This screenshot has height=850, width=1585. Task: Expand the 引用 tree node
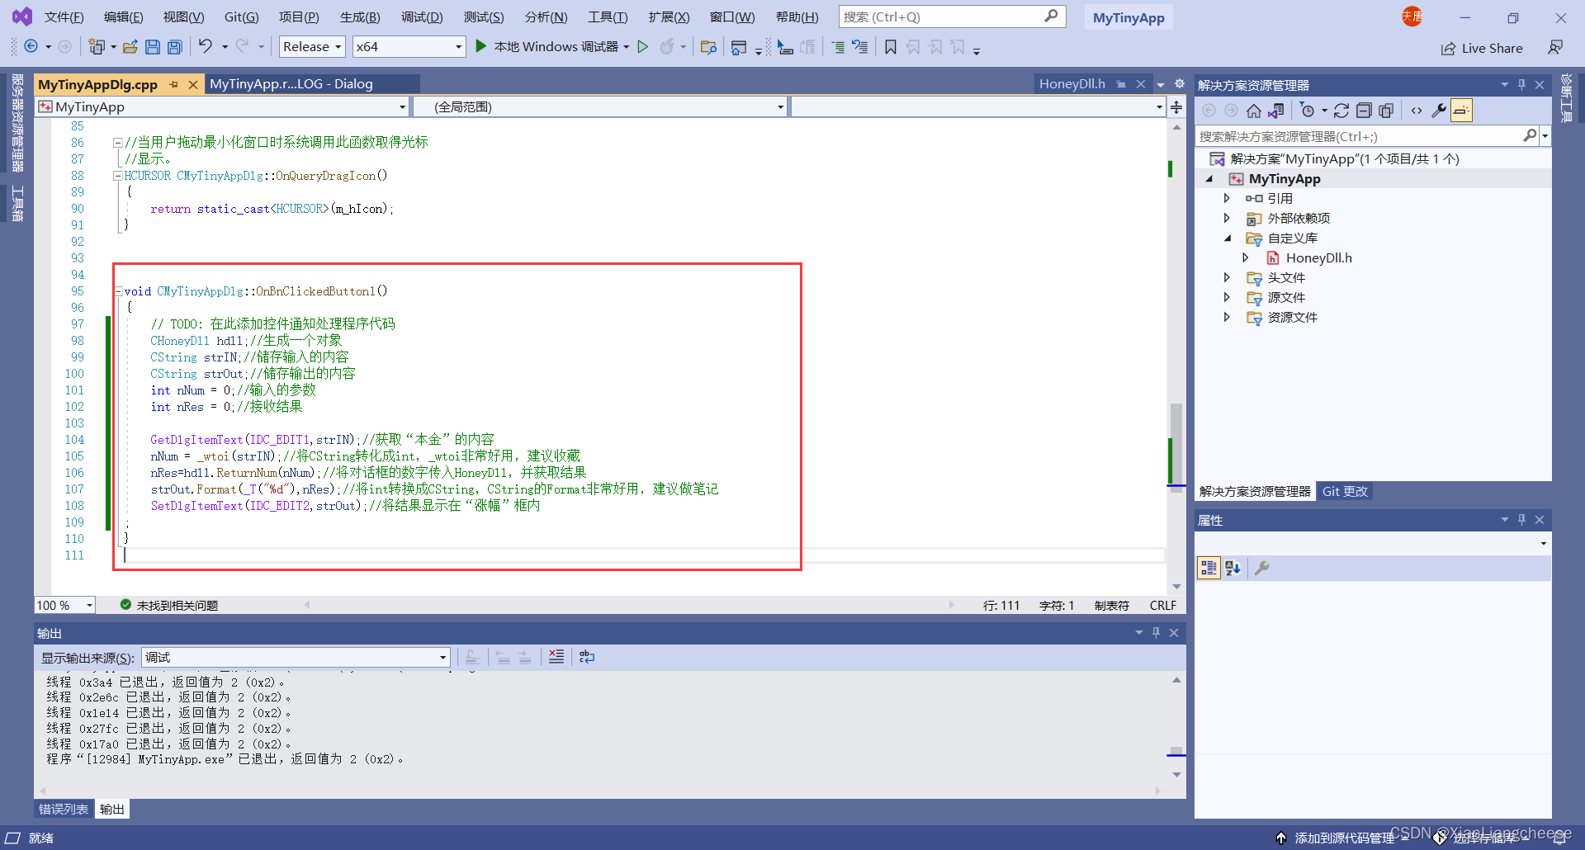(1227, 198)
